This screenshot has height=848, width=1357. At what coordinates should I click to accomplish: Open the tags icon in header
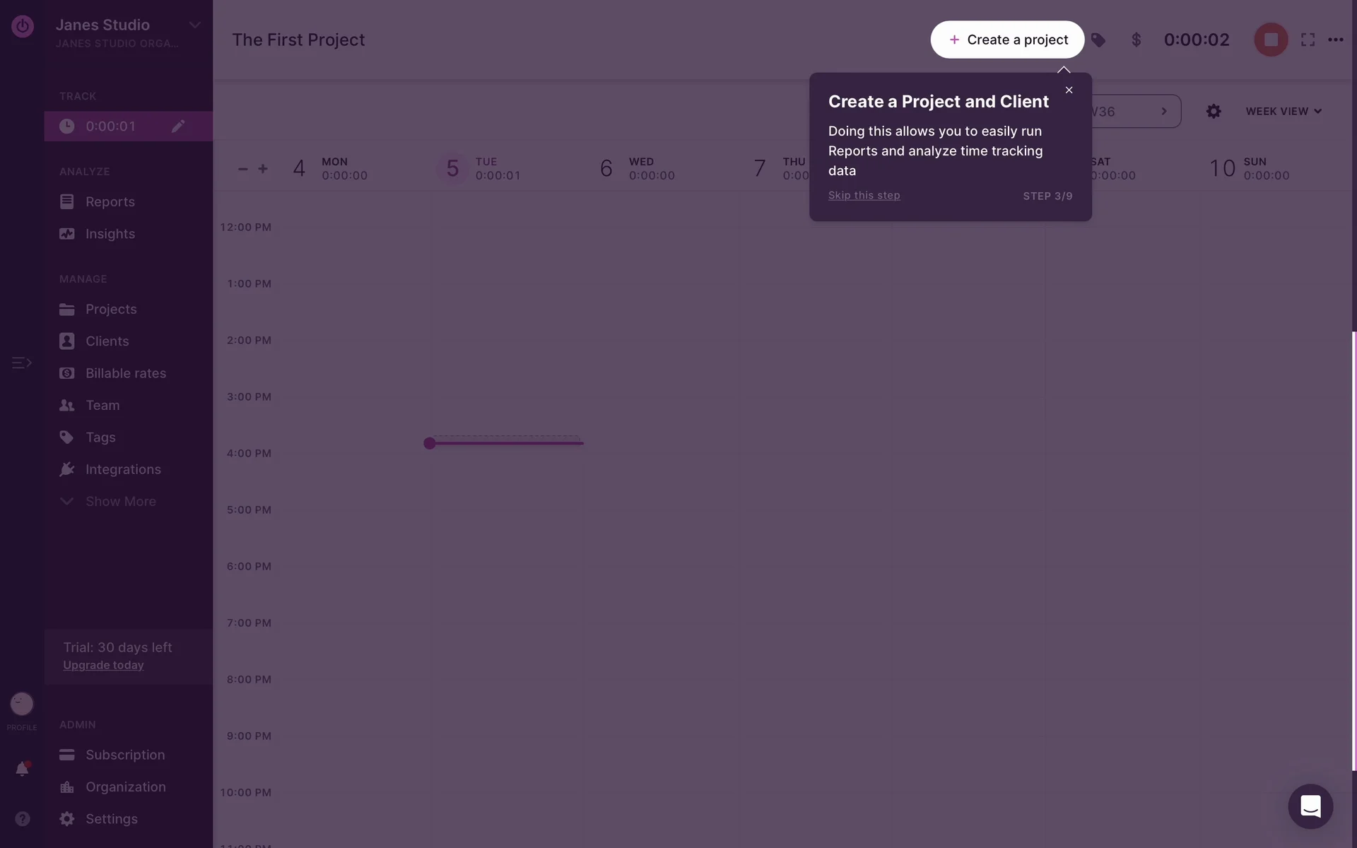point(1098,40)
